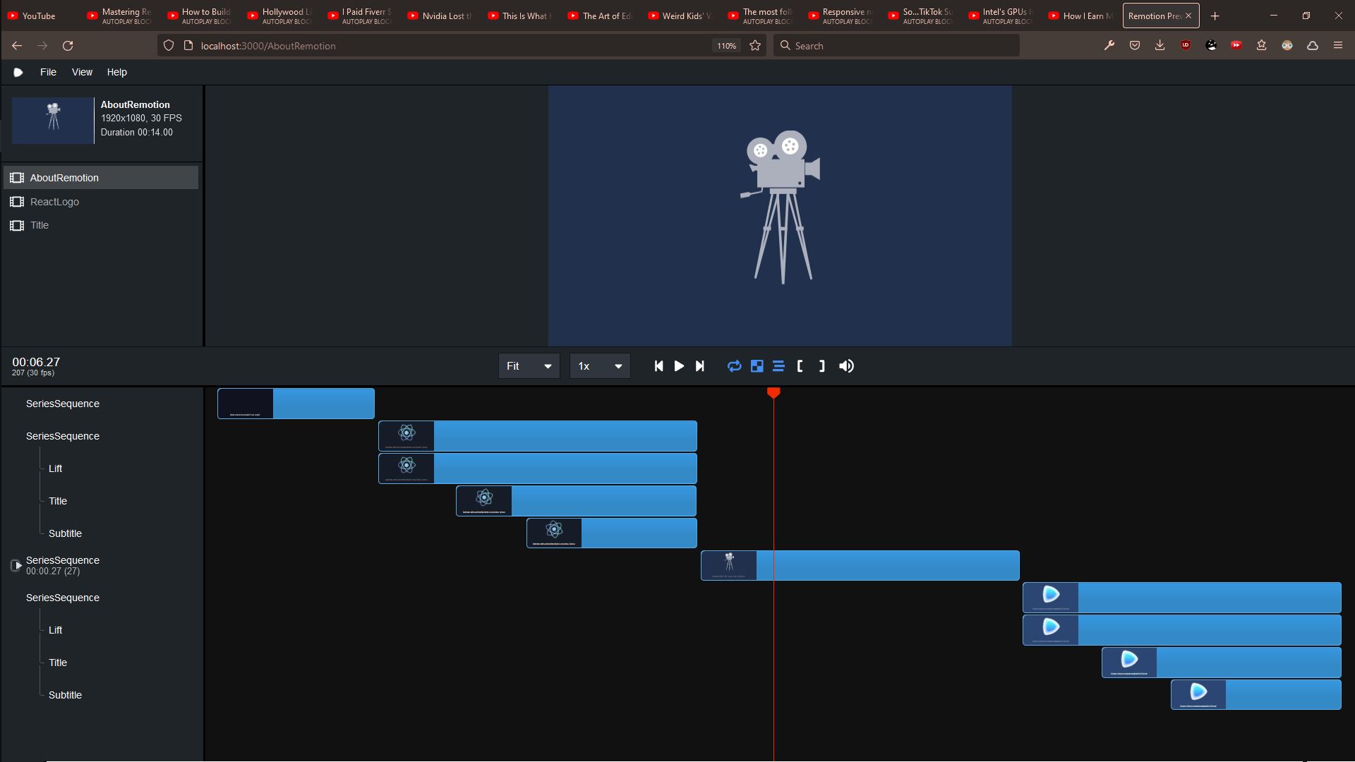1355x762 pixels.
Task: Set the out point marker
Action: pos(821,366)
